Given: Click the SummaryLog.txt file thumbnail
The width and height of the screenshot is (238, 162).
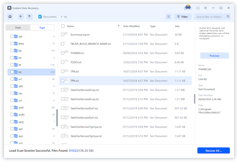Looking at the screenshot, I should (x=67, y=34).
